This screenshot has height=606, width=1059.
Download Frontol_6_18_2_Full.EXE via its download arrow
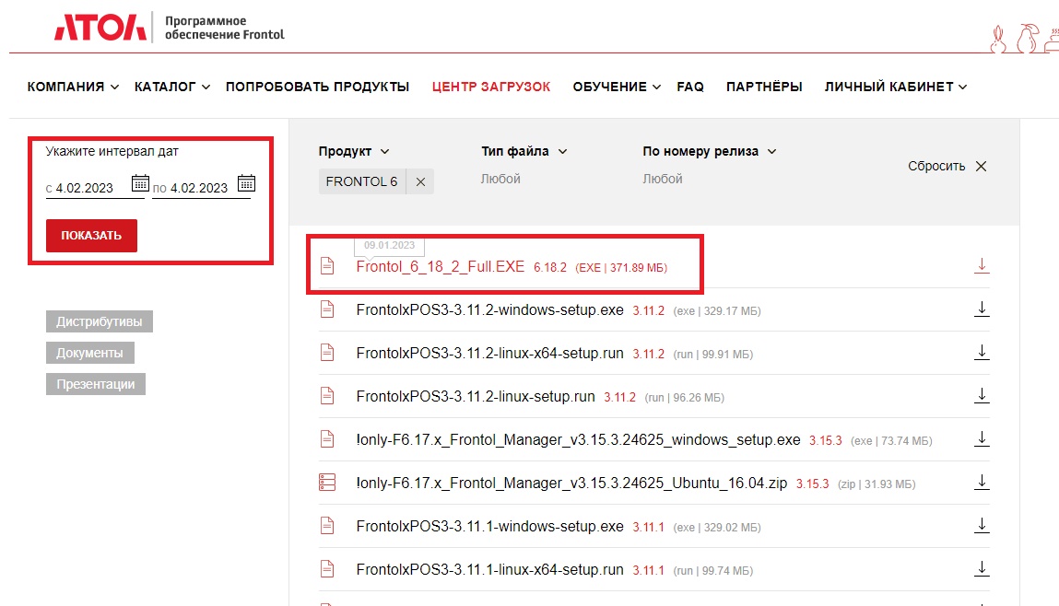point(982,266)
